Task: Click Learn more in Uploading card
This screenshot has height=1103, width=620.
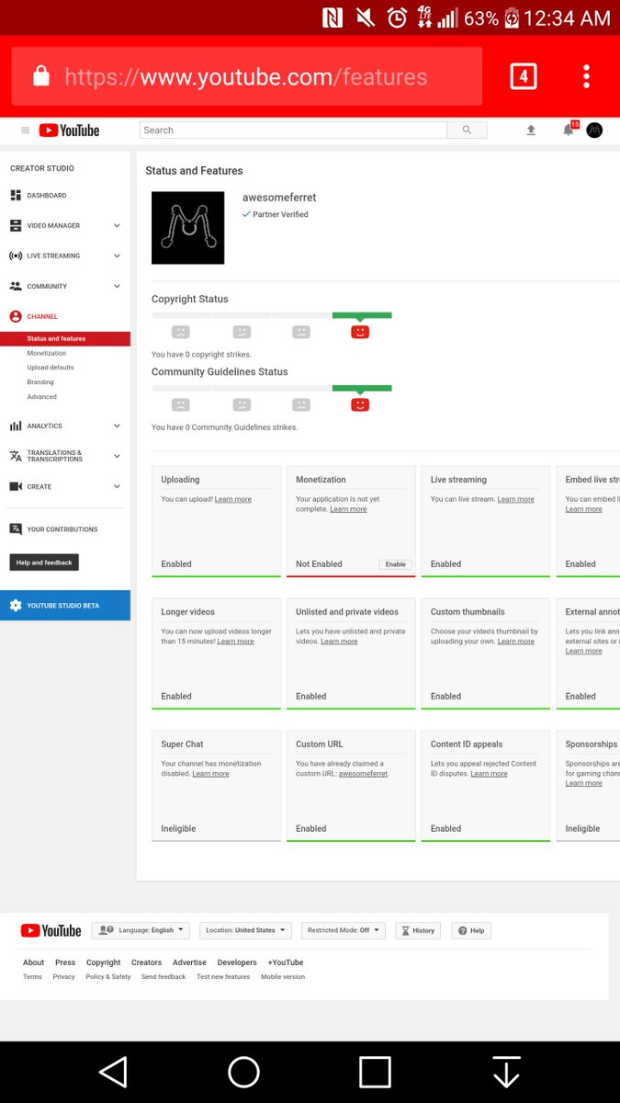Action: point(233,499)
